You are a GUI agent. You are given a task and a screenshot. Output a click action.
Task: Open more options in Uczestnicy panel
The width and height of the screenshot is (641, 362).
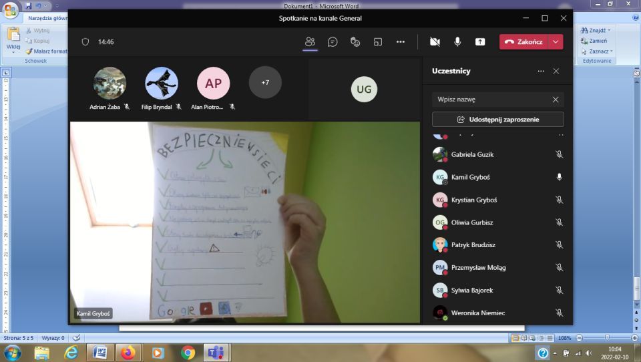tap(541, 71)
